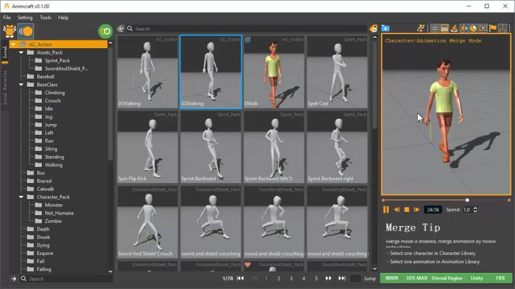Toggle the checkered background icon

tap(444, 28)
